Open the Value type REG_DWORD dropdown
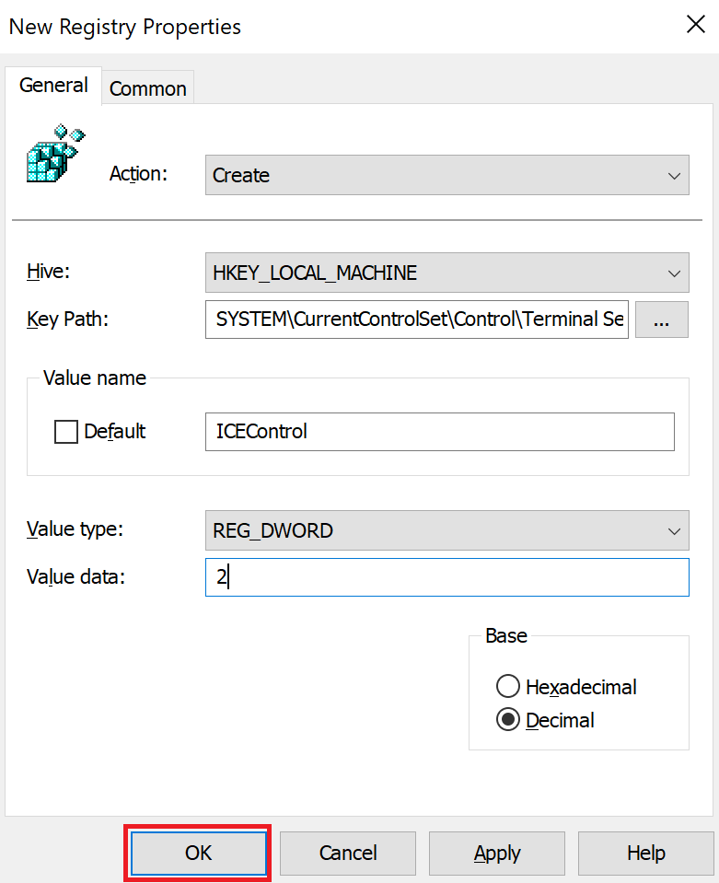719x883 pixels. coord(447,530)
